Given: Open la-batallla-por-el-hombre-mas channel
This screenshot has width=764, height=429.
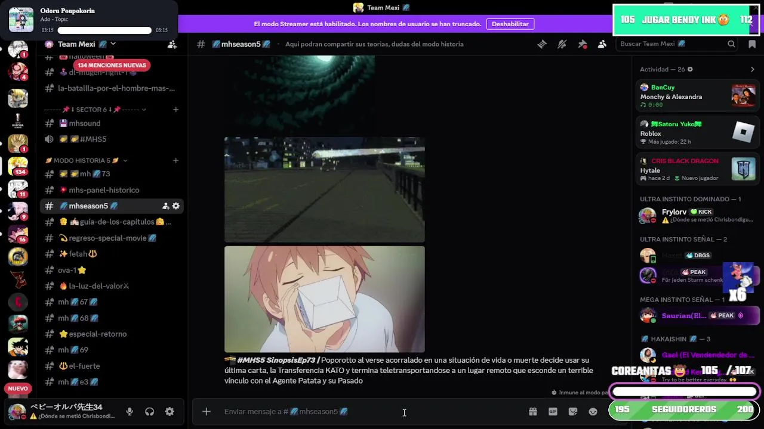Looking at the screenshot, I should pos(112,88).
